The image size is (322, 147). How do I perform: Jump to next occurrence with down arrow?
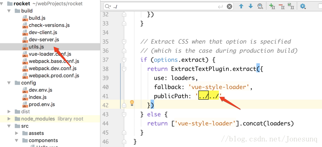(x=250, y=6)
